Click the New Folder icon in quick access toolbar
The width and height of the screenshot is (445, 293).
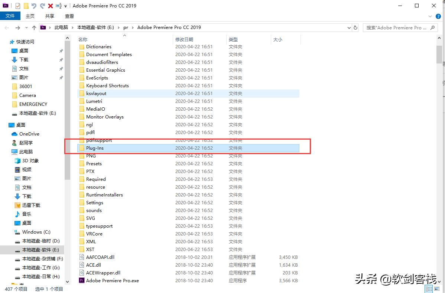(26, 6)
